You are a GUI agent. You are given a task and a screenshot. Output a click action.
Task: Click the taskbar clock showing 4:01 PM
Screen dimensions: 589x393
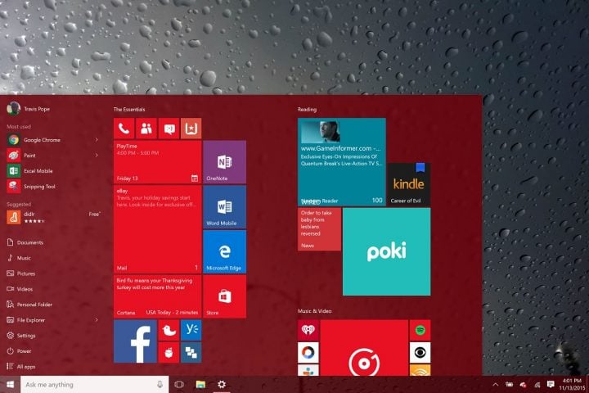coord(572,384)
